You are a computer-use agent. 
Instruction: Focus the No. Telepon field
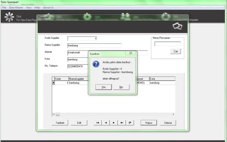coord(78,67)
